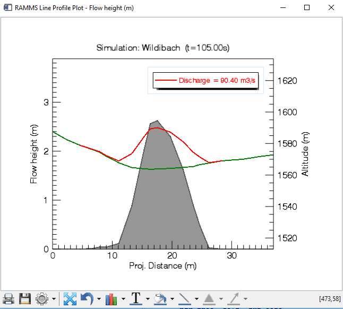The image size is (343, 309).
Task: Expand the dropdown beside the triangle icon
Action: point(221,299)
